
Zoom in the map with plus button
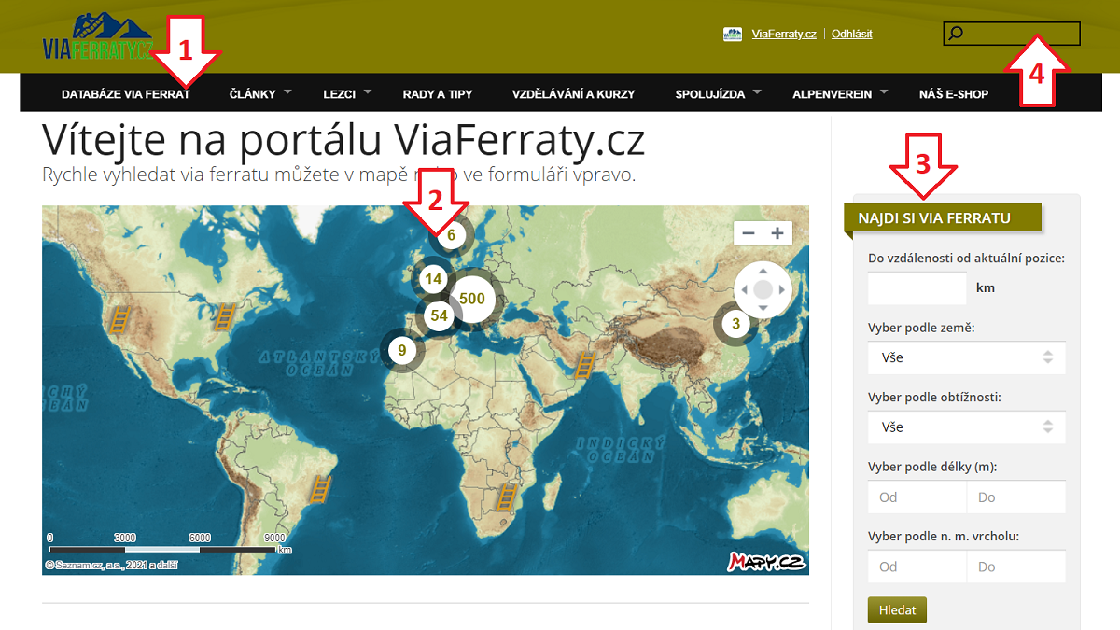(777, 233)
